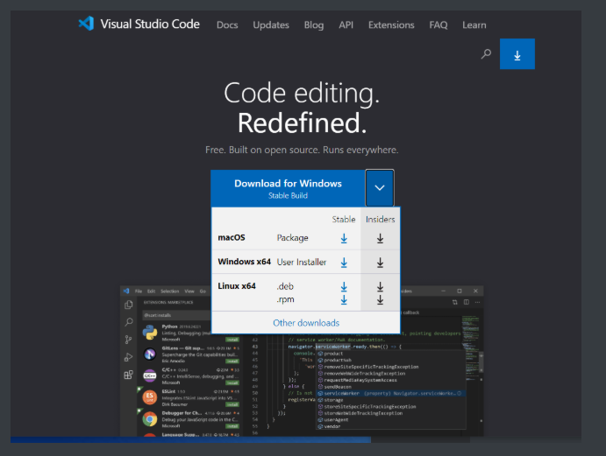Click Visual Studio Code title text link
The height and width of the screenshot is (456, 606).
click(150, 24)
